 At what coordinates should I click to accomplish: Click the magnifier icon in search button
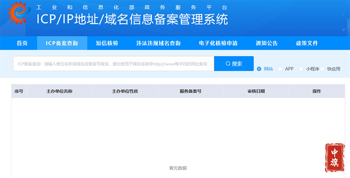(x=228, y=64)
